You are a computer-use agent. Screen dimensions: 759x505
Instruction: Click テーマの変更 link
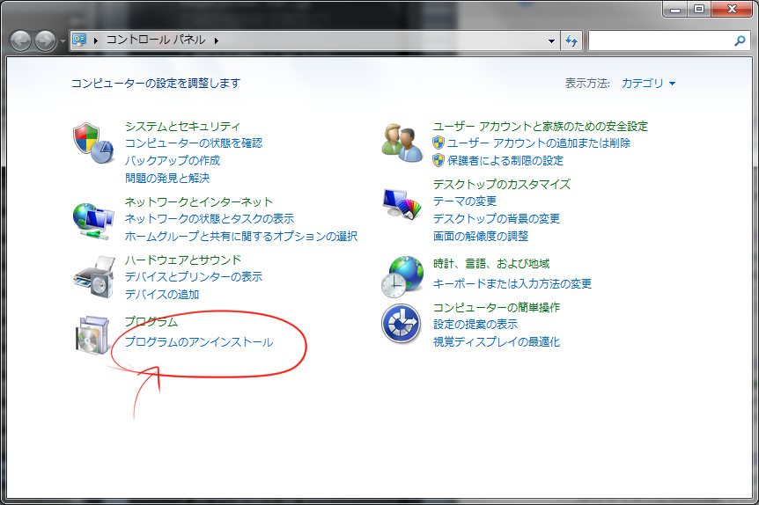coord(465,201)
